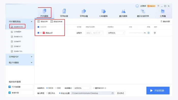Click the change path button
The height and width of the screenshot is (100, 178).
(121, 93)
